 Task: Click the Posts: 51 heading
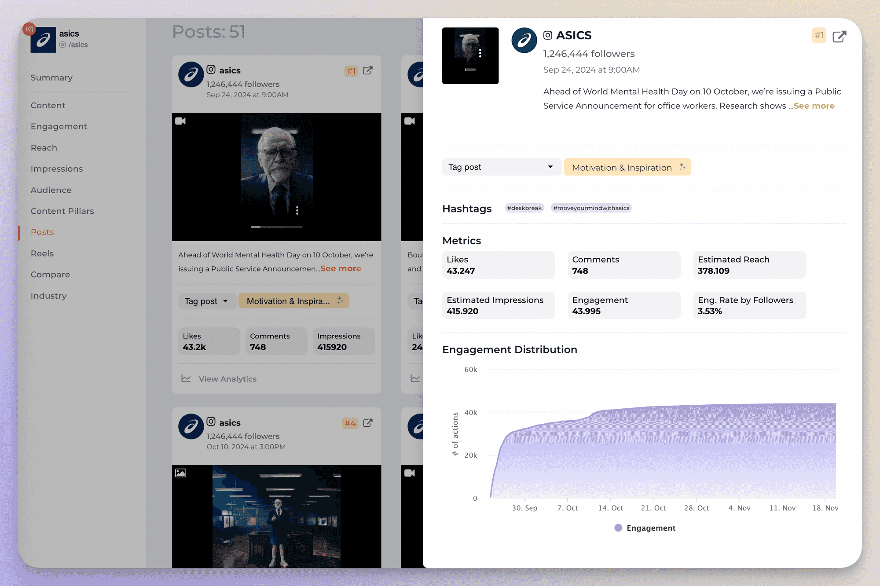click(209, 32)
